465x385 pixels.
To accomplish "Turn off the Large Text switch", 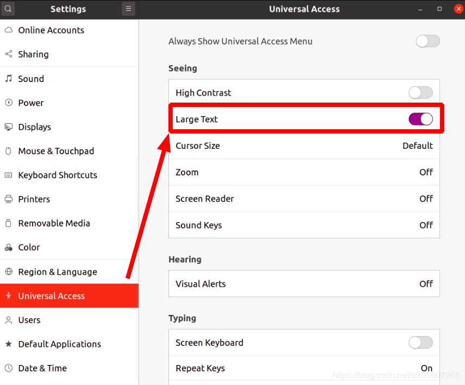I will pos(420,119).
